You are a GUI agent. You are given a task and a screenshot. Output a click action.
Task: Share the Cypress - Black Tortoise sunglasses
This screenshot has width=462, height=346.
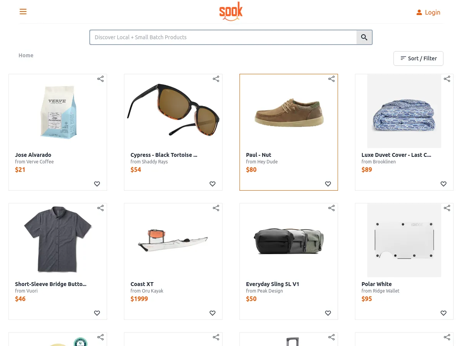click(216, 79)
